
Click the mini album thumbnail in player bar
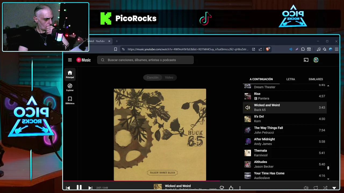[x=158, y=187]
